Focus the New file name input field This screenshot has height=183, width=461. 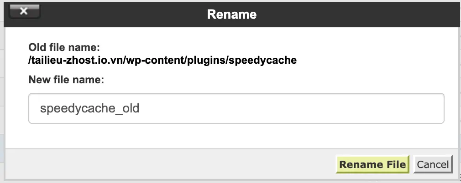pyautogui.click(x=236, y=108)
